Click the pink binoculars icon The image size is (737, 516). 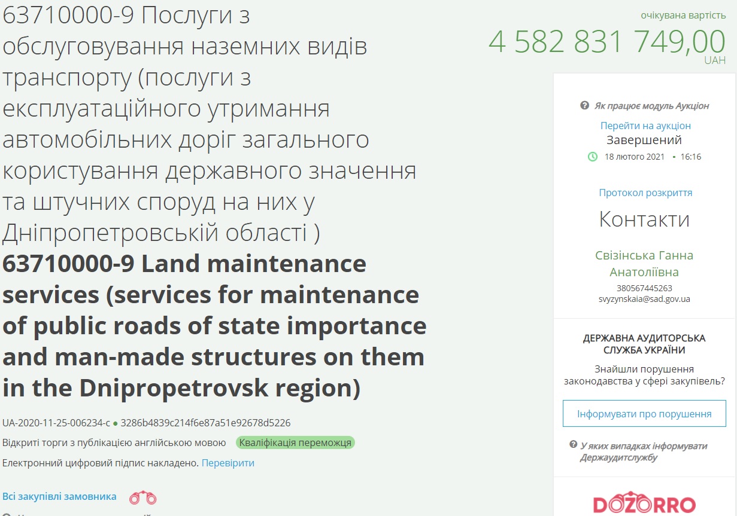(x=142, y=497)
